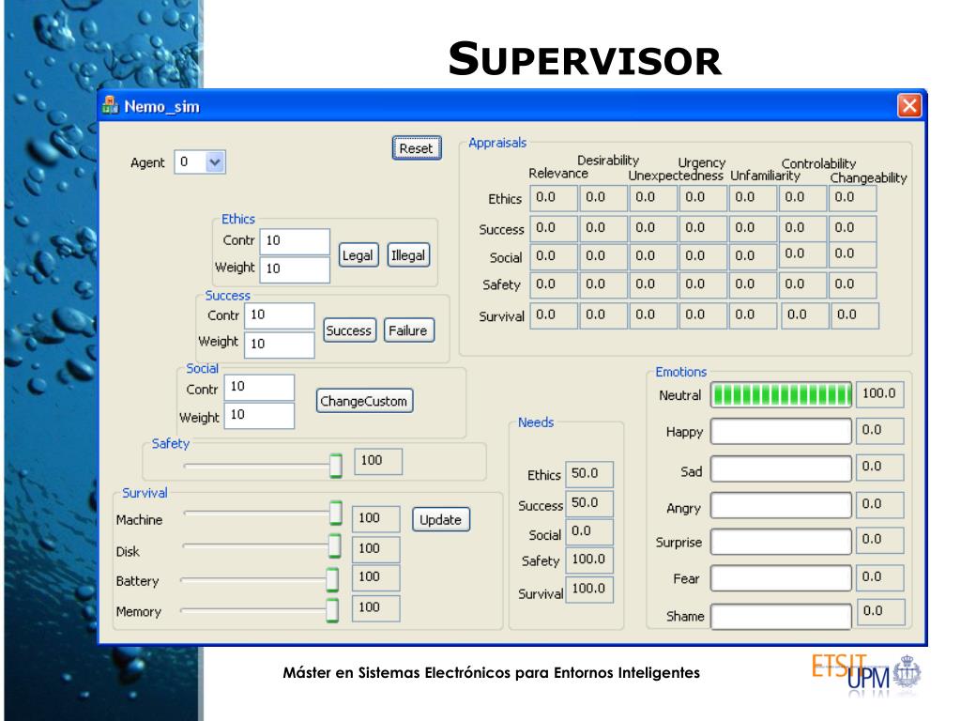Screen dimensions: 961x721
Task: Click the Memory slider handle
Action: tap(332, 609)
